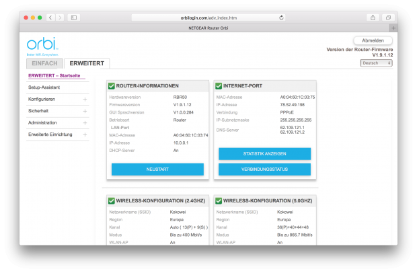Click the 2.4GHz wireless green check icon
Image resolution: width=417 pixels, height=273 pixels.
coord(112,200)
